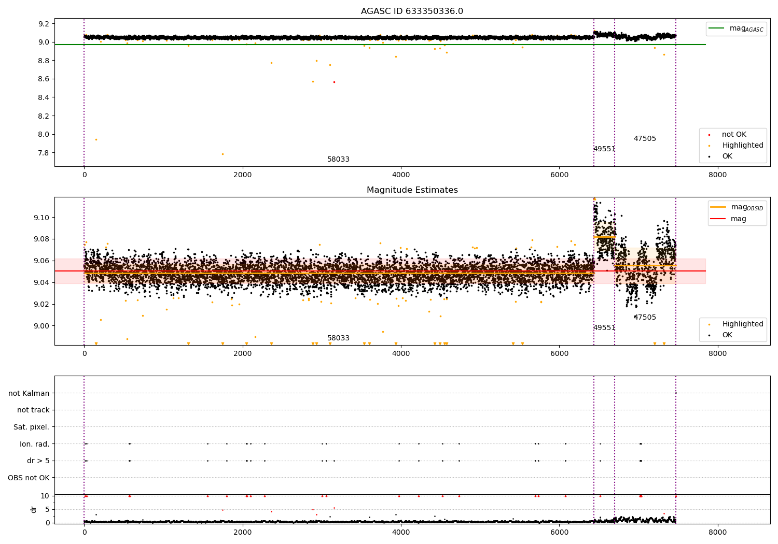Screen dimensions: 778x544
Task: Click the AGASC ID 633350336.0 plot title
Action: (x=412, y=11)
